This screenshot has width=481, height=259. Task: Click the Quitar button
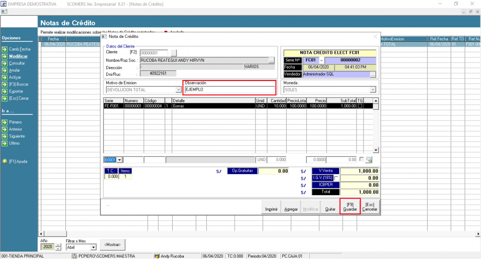(x=330, y=206)
